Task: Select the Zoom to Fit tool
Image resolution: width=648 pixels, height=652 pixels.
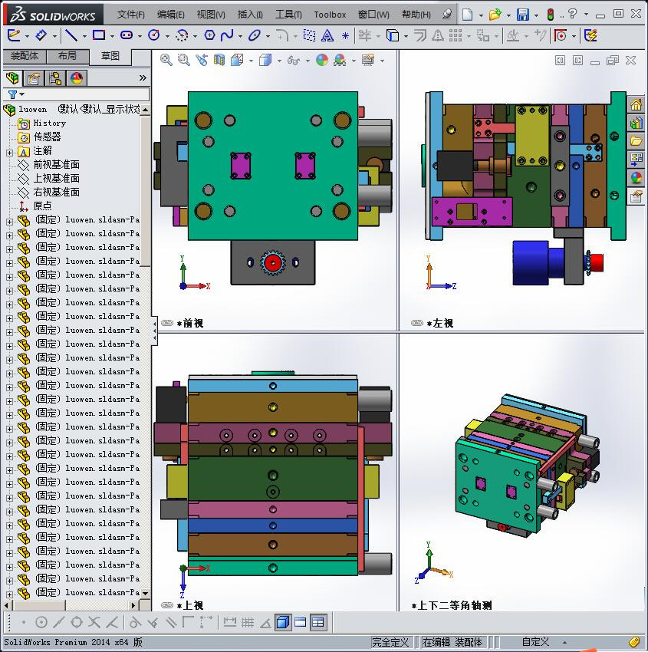Action: pos(165,59)
